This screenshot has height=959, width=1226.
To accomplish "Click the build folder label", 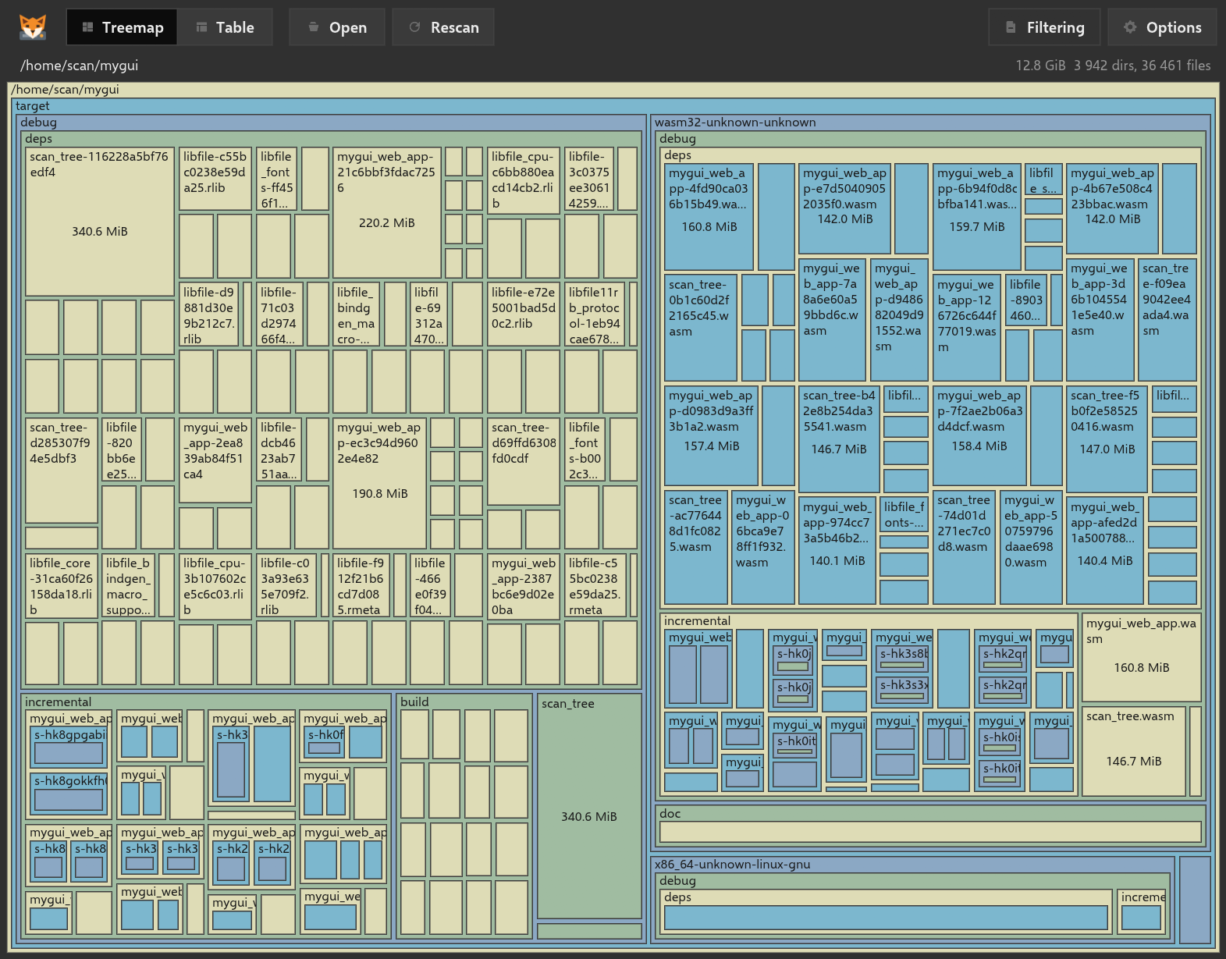I will (x=414, y=701).
